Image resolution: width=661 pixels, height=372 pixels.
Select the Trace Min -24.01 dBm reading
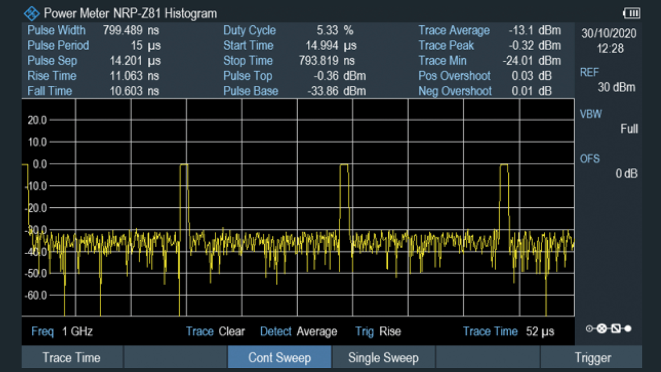490,60
